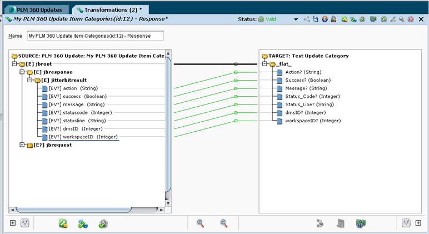Click the wrench icon in the bottom toolbar
The image size is (429, 234).
coord(103,224)
